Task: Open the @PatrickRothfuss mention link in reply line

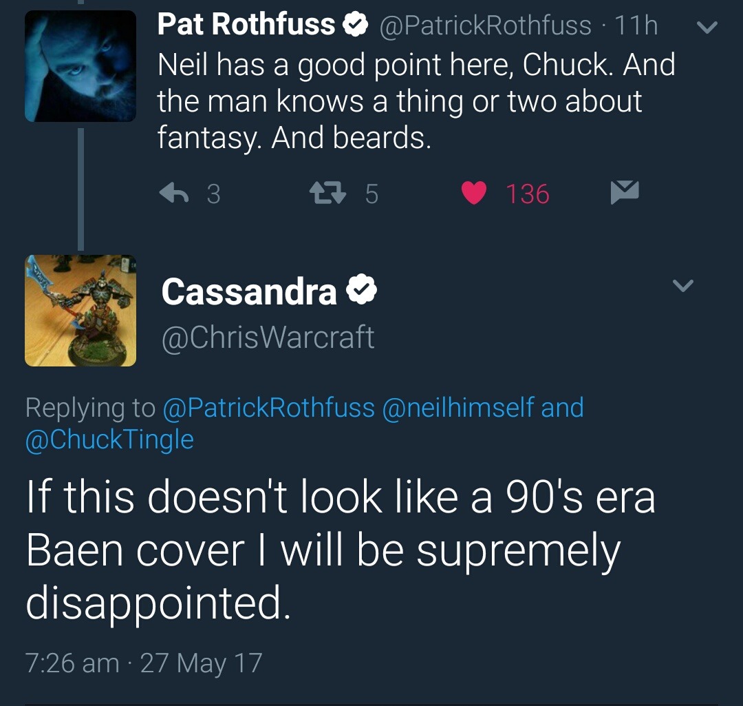Action: (268, 408)
